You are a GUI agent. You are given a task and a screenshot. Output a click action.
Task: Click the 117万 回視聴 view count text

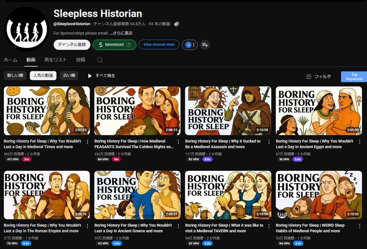coord(195,154)
